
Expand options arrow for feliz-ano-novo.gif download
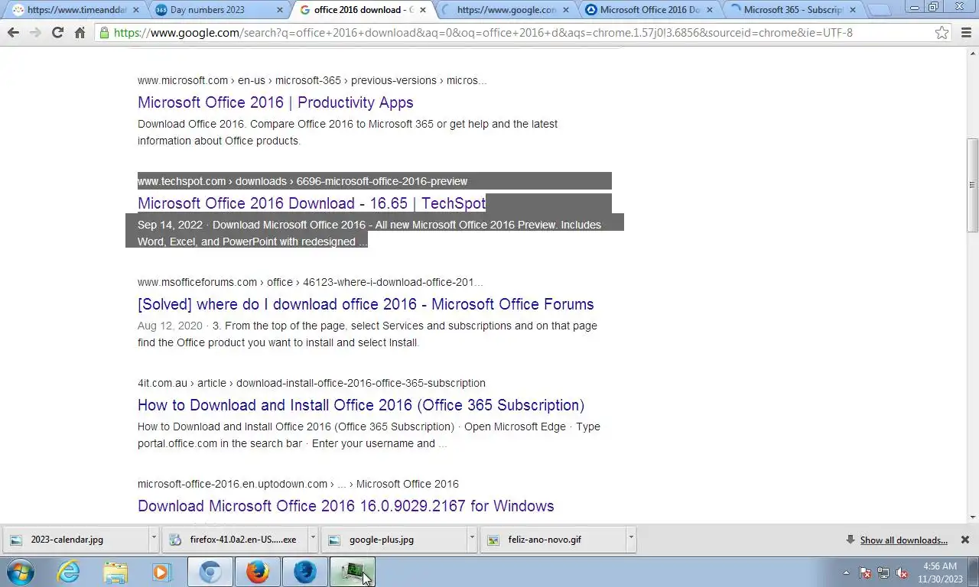point(631,540)
